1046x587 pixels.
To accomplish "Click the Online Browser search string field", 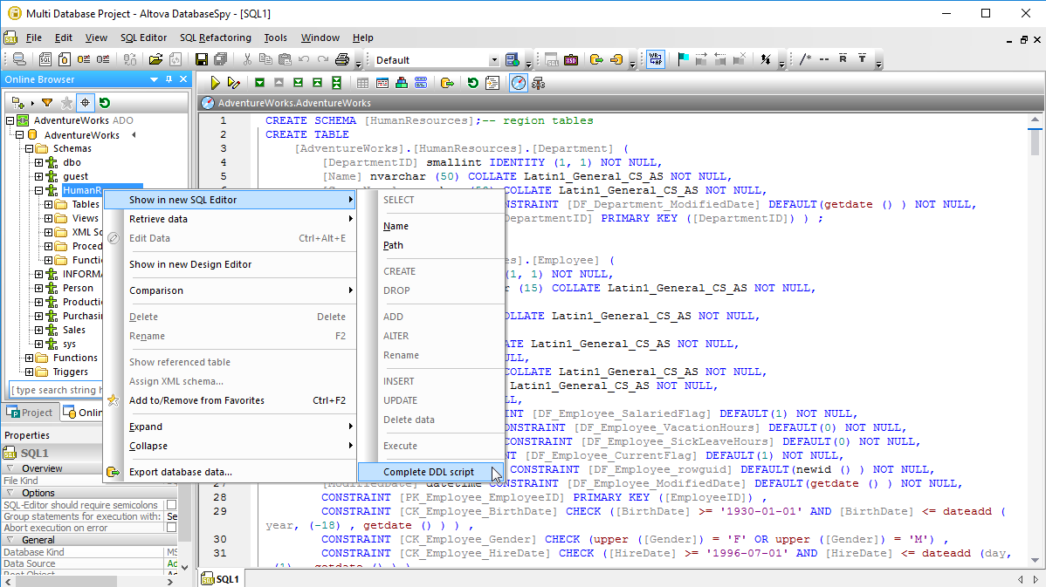I will pos(54,390).
